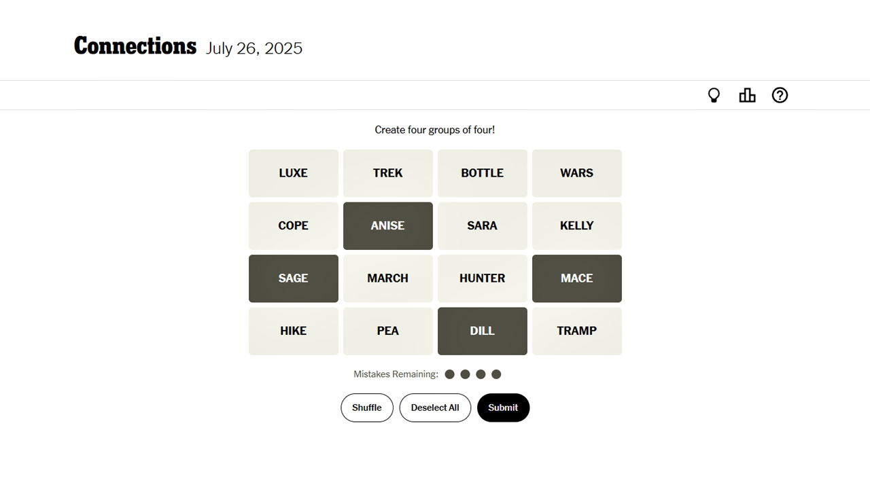Select the TRAMP tile
This screenshot has width=870, height=489.
coord(576,331)
